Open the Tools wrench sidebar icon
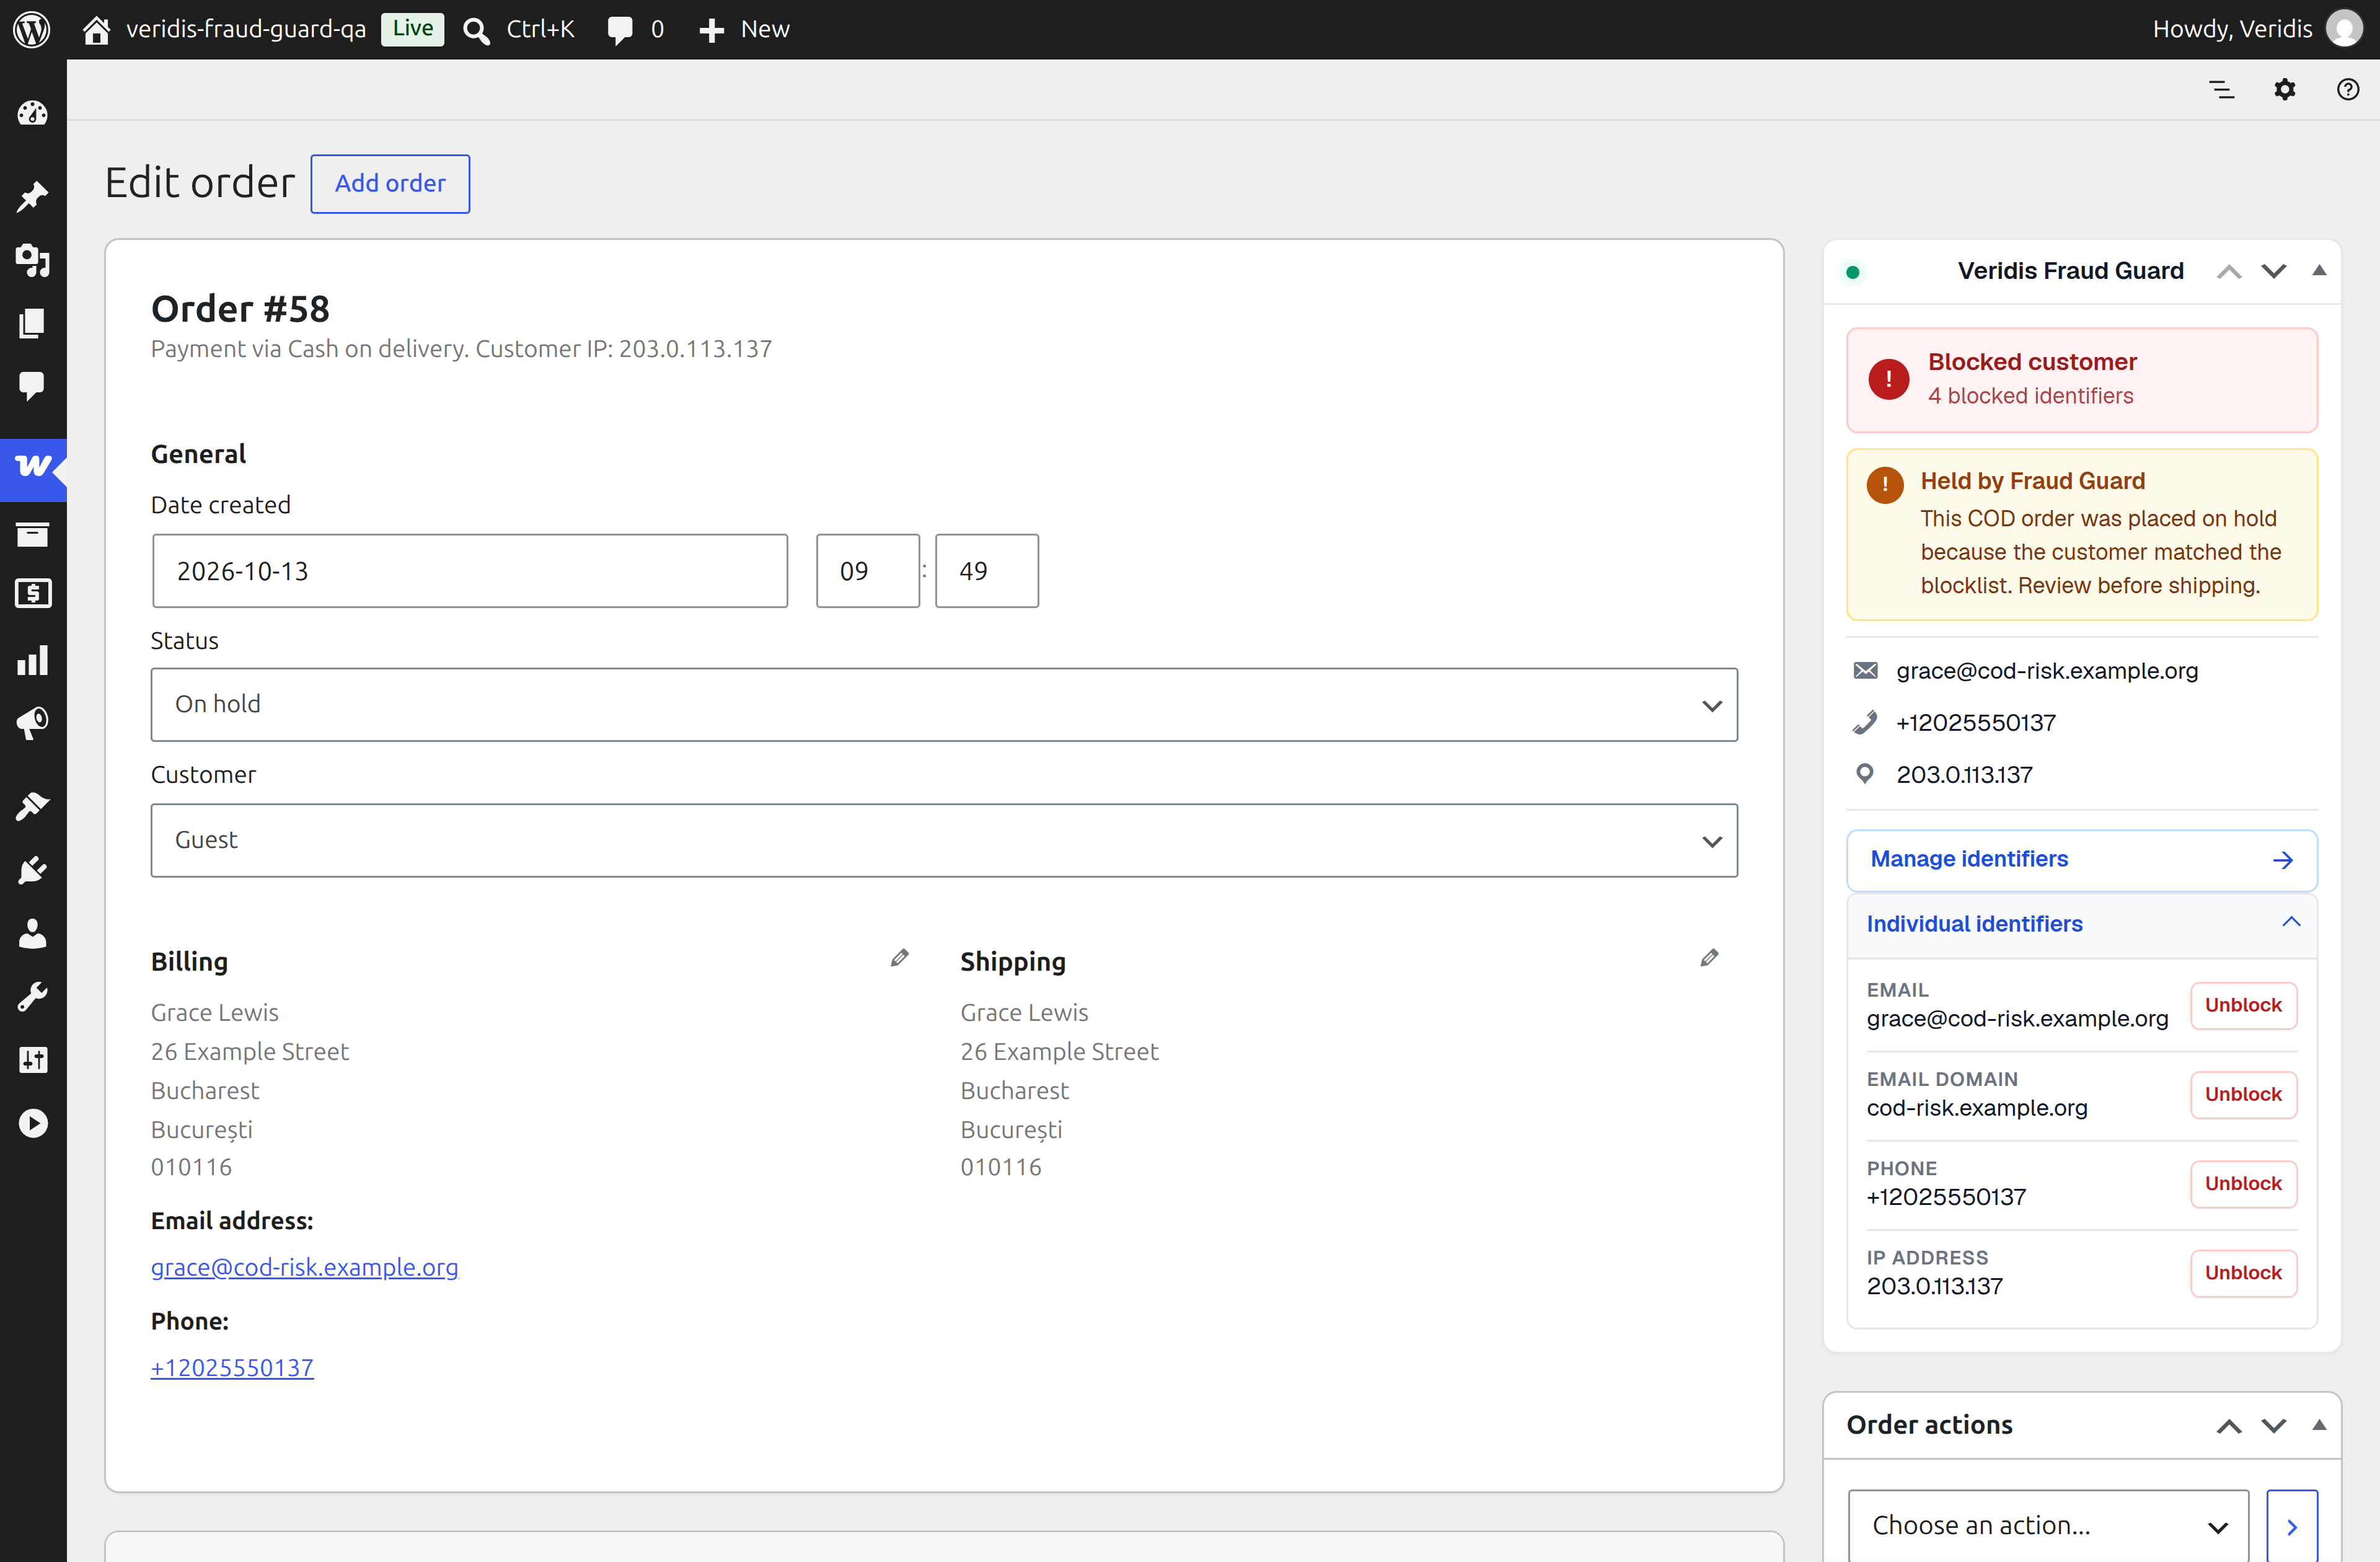Screen dimensions: 2380x1562 [x=32, y=997]
